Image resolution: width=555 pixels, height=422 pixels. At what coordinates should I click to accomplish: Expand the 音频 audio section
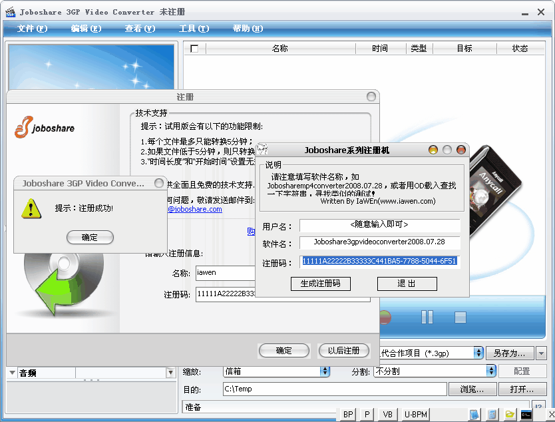pos(13,373)
